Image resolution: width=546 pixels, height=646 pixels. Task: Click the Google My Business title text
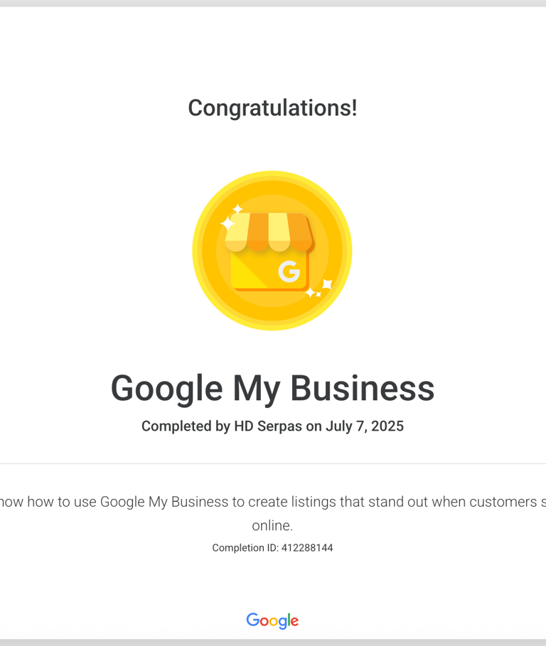coord(272,389)
